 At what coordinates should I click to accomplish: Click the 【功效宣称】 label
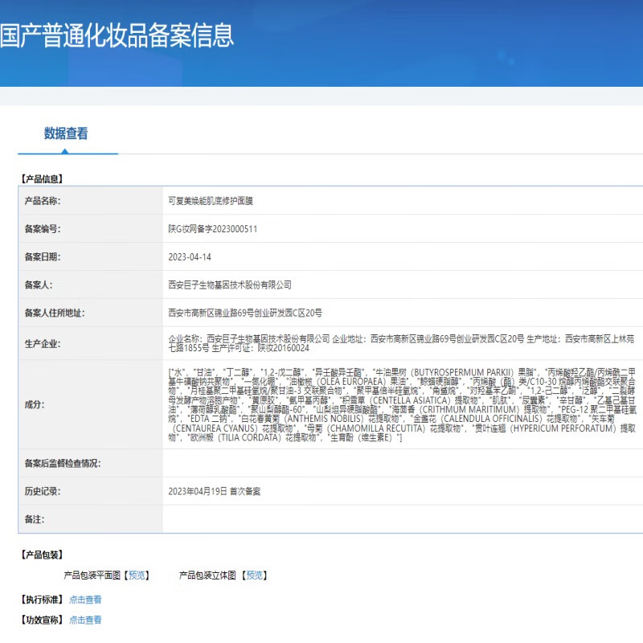tap(42, 620)
